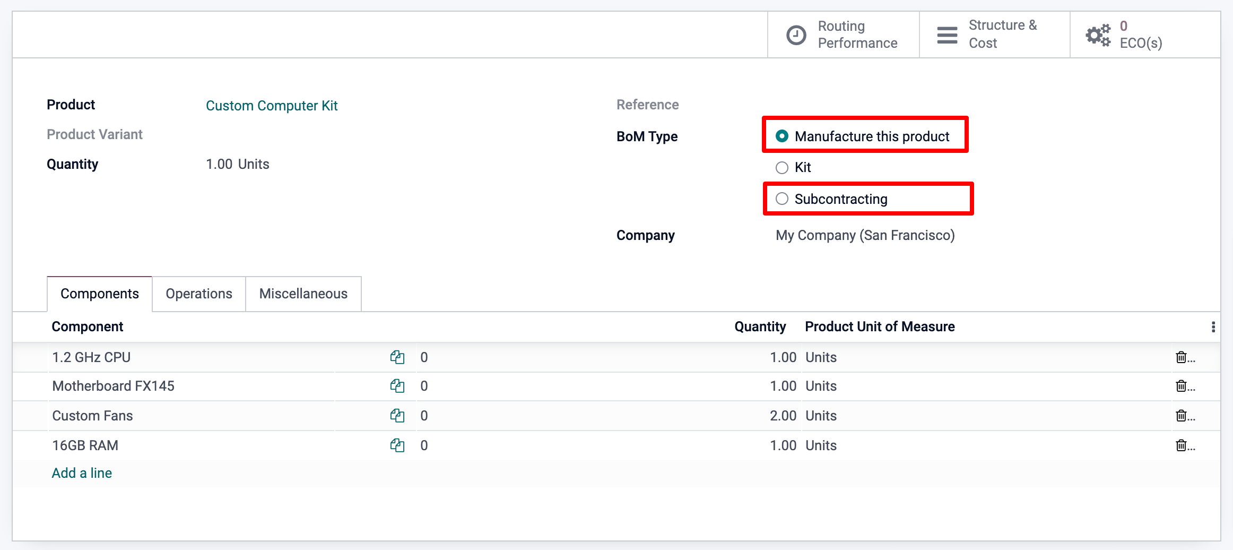Delete the 1.2 GHz CPU component line
1233x550 pixels.
1181,357
